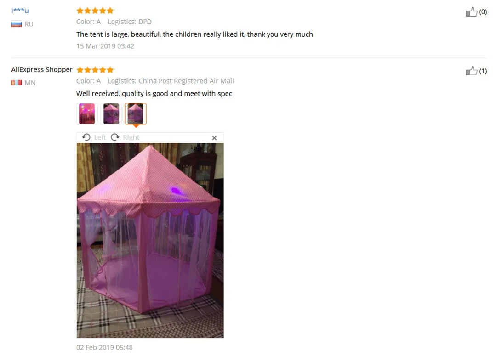This screenshot has height=356, width=502.
Task: Like the AliExpress Shopper review with thumbs-up
Action: pos(471,71)
